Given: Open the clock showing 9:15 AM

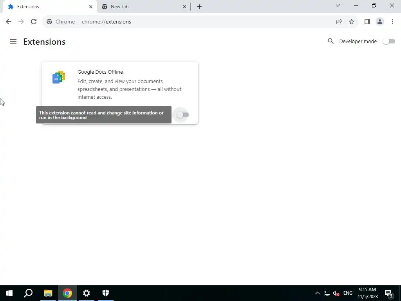Looking at the screenshot, I should coord(367,293).
